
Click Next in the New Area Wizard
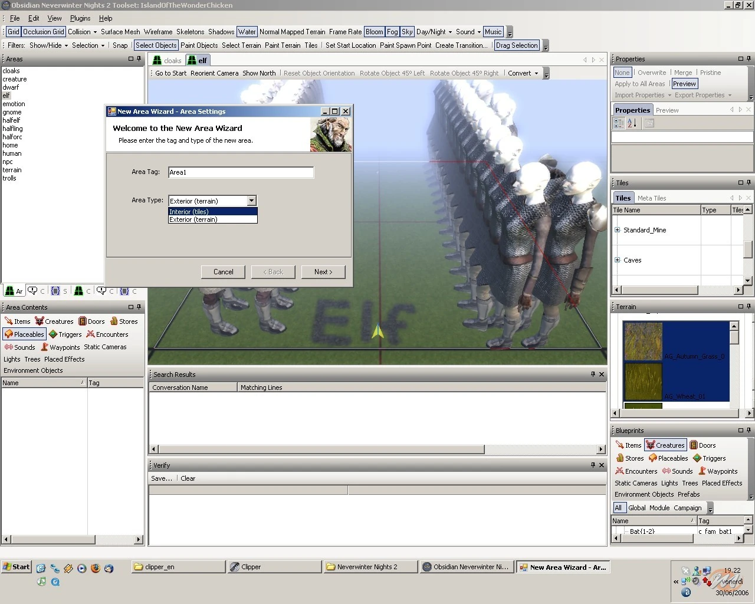click(323, 272)
